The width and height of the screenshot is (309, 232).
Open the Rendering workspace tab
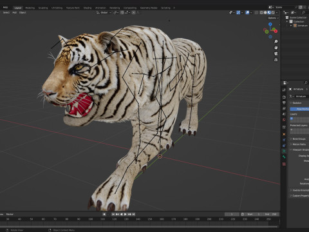coord(115,8)
